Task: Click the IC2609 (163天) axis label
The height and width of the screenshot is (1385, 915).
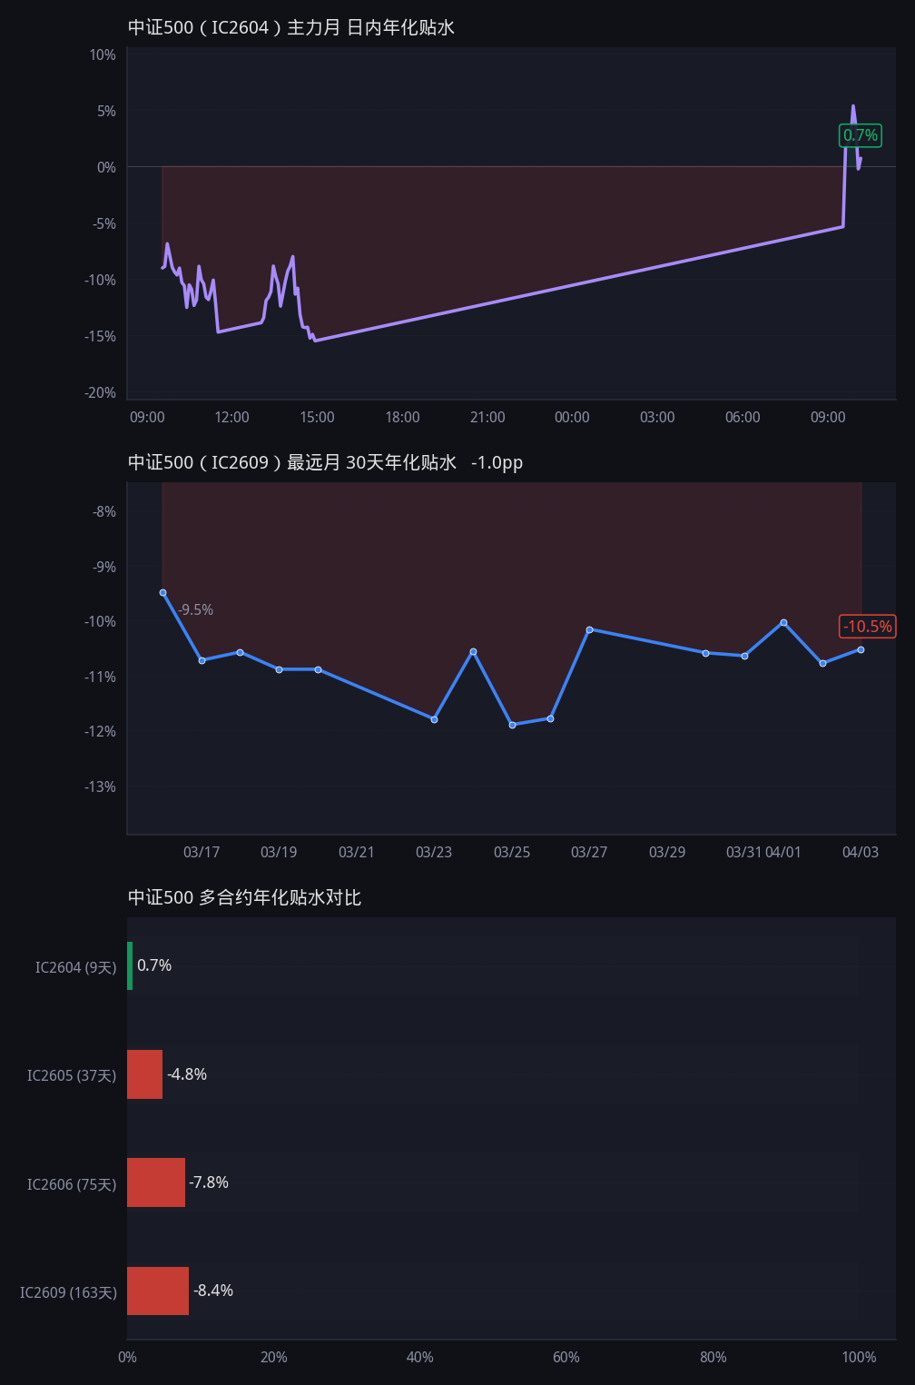Action: (69, 1292)
